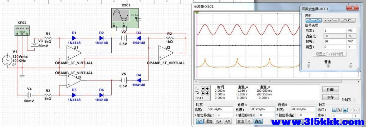Click the 偏置 offset value field
The width and height of the screenshot is (366, 127).
tap(335, 47)
